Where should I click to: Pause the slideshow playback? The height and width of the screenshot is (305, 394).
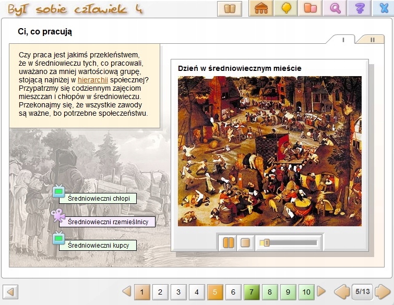click(229, 242)
